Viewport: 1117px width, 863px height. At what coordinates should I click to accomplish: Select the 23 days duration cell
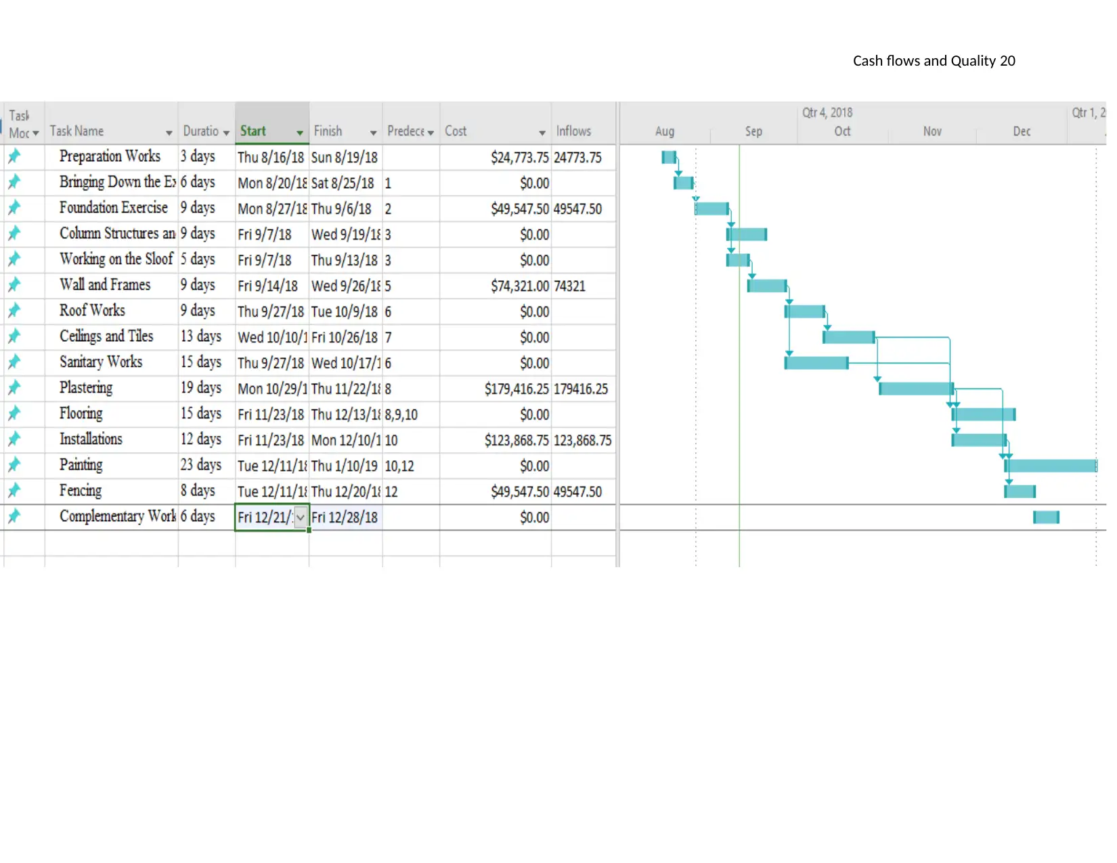[206, 466]
